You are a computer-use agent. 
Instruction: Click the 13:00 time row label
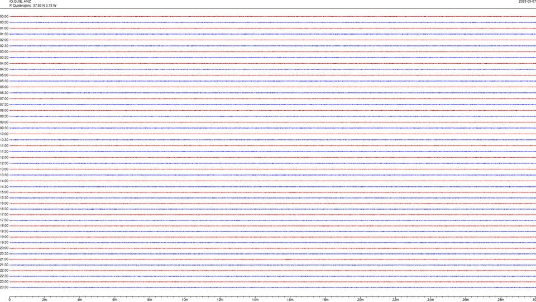4,169
